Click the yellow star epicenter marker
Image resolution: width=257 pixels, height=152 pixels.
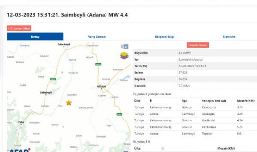69,103
